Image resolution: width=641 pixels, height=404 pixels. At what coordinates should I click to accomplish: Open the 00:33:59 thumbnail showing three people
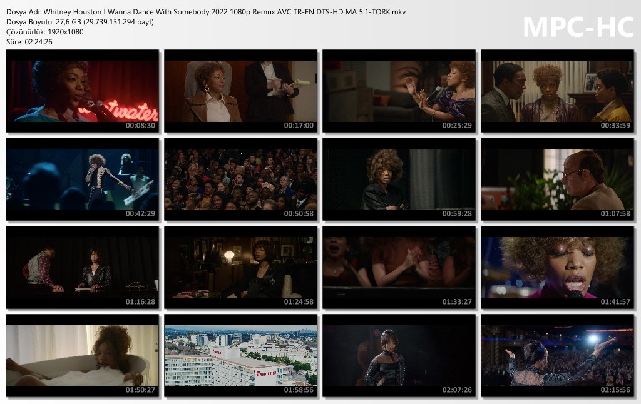pyautogui.click(x=558, y=91)
